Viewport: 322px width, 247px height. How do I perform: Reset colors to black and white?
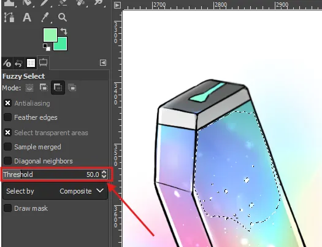(47, 47)
